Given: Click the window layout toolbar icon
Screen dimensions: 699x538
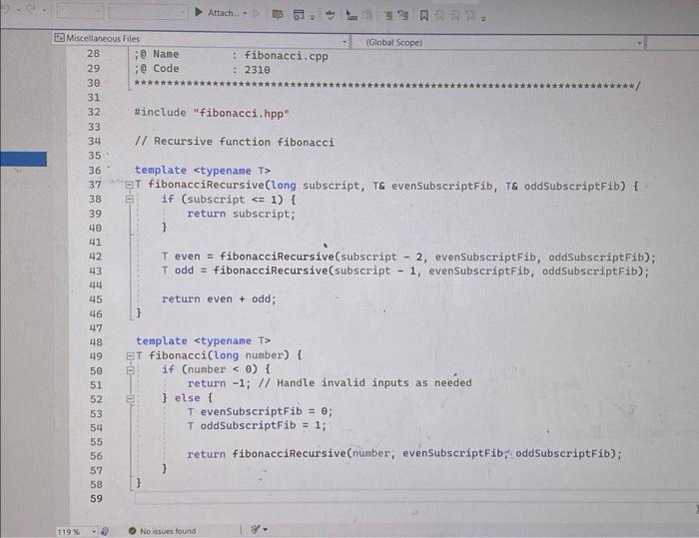Looking at the screenshot, I should click(x=299, y=15).
